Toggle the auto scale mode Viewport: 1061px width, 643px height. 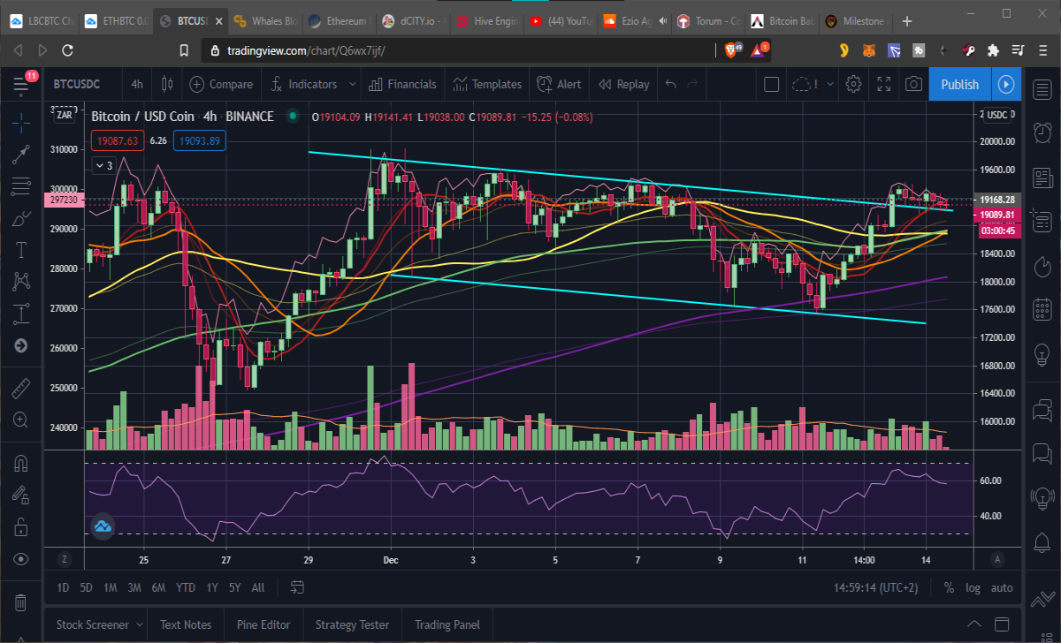pyautogui.click(x=1002, y=587)
